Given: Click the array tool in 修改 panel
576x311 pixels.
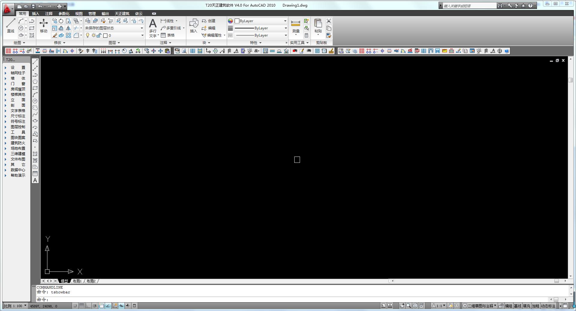Looking at the screenshot, I should click(x=68, y=35).
